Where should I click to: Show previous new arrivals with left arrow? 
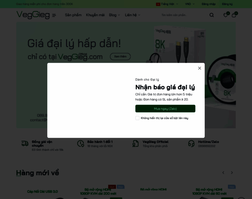click(x=223, y=172)
